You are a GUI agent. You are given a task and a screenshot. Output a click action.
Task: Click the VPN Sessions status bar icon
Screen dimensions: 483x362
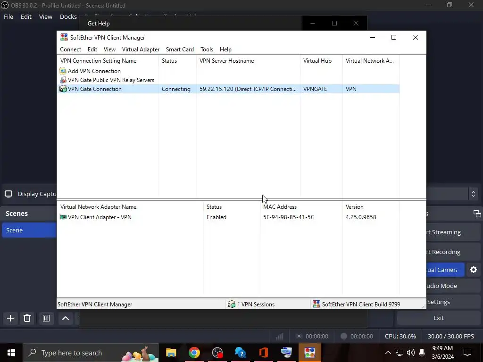(x=231, y=304)
